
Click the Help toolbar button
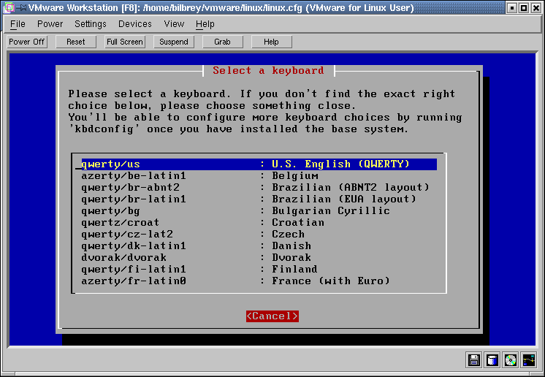tap(271, 42)
